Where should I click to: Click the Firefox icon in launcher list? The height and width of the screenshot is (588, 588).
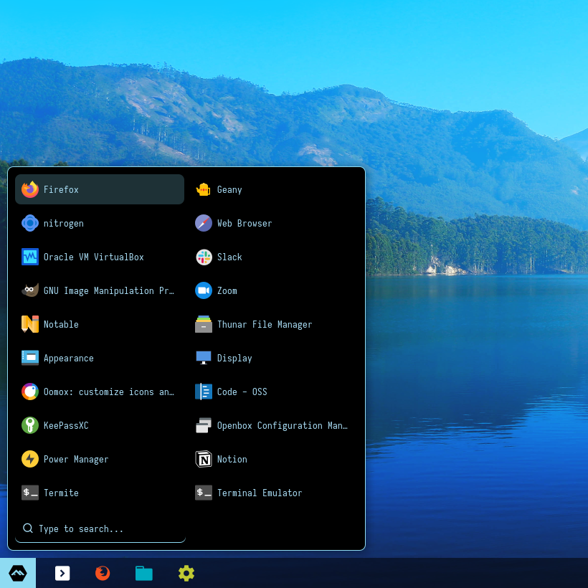pos(30,189)
